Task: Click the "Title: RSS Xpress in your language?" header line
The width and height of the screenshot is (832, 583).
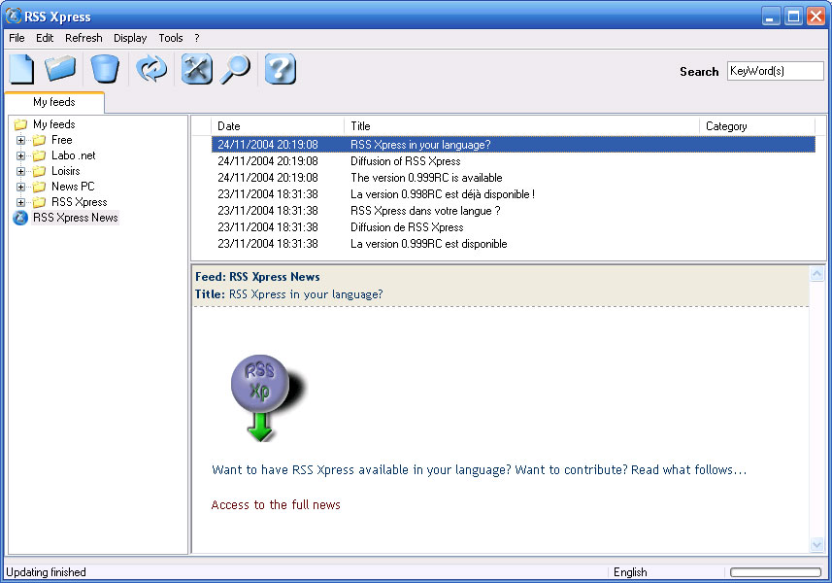Action: point(288,294)
